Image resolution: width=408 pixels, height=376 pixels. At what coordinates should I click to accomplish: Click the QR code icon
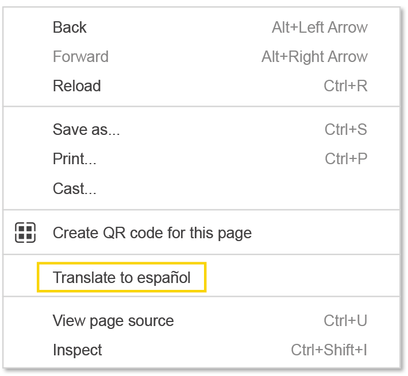point(25,232)
